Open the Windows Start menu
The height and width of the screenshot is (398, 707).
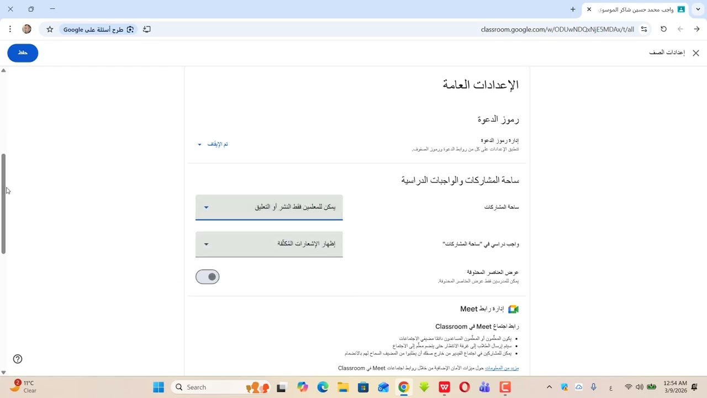(x=159, y=387)
